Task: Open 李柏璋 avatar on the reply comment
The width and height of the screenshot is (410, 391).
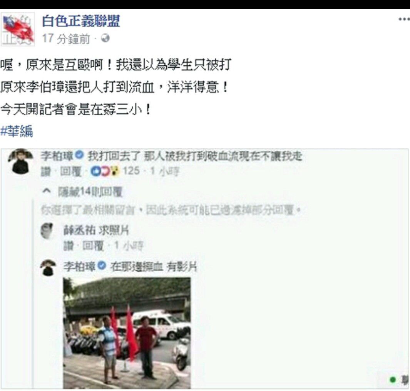Action: tap(49, 268)
